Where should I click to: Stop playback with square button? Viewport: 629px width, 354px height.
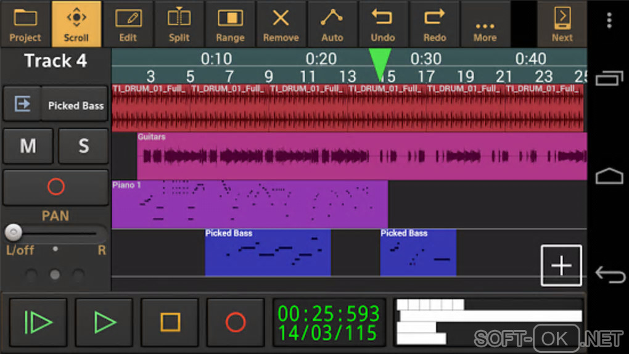pyautogui.click(x=170, y=322)
